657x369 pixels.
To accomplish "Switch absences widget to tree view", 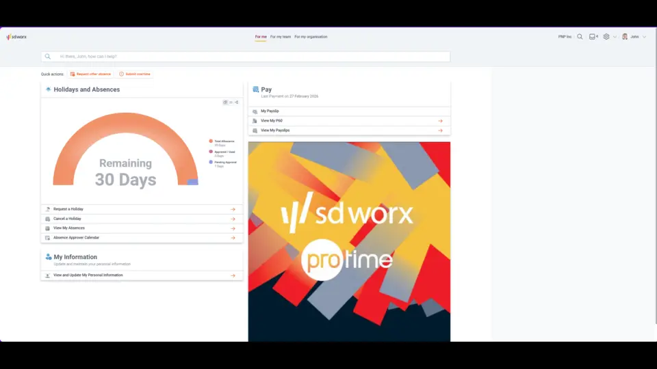I will pyautogui.click(x=236, y=102).
